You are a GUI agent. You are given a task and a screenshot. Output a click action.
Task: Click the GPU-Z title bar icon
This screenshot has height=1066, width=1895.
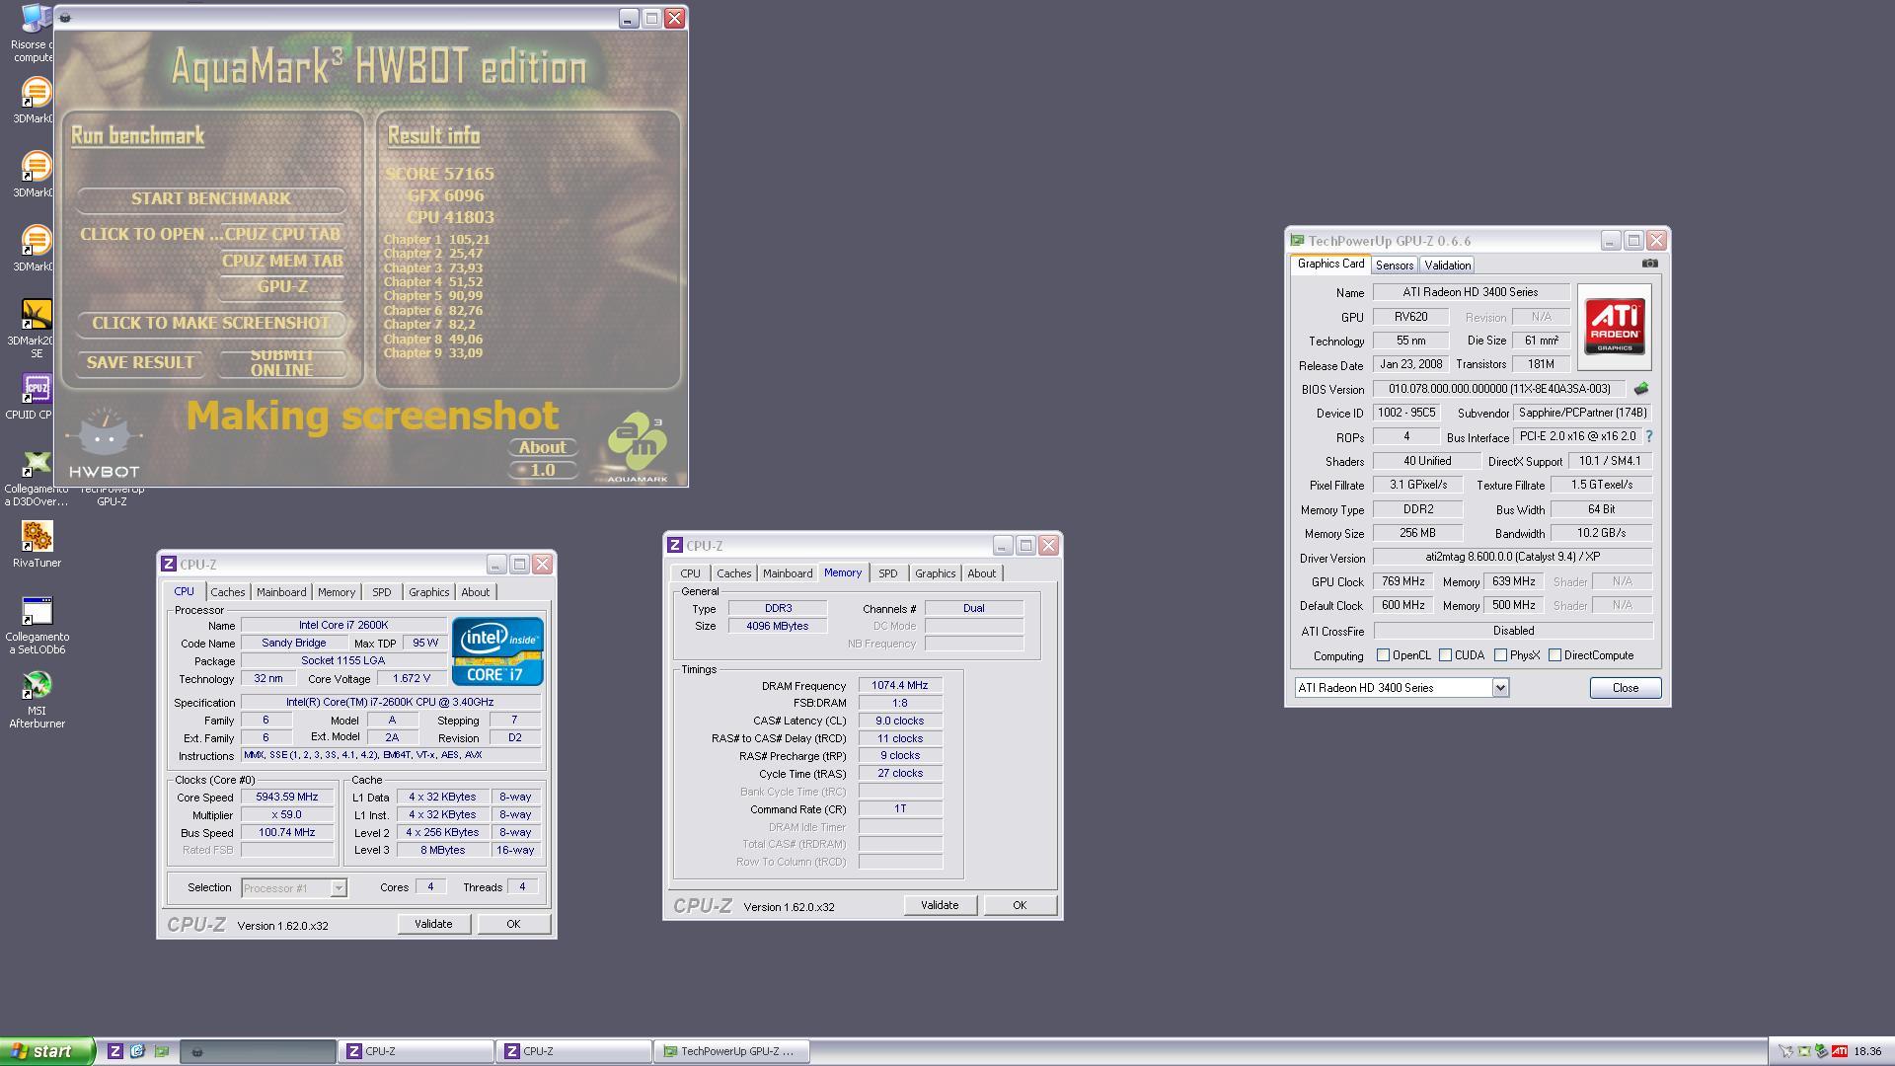click(1298, 241)
